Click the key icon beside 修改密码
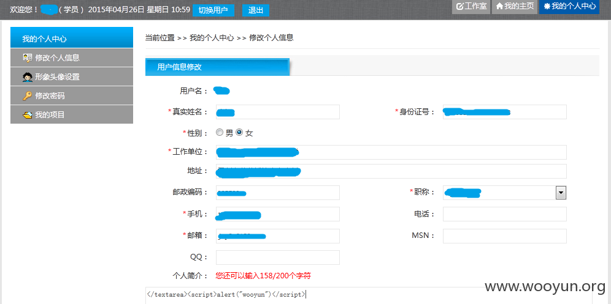This screenshot has height=304, width=611. 27,96
